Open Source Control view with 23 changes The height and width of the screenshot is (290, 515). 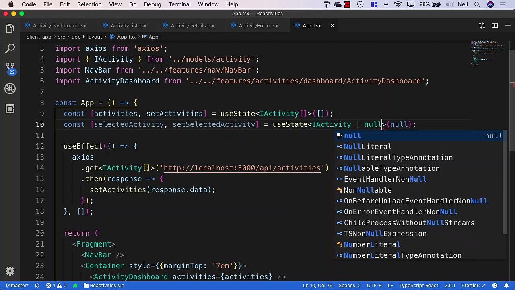tap(10, 68)
